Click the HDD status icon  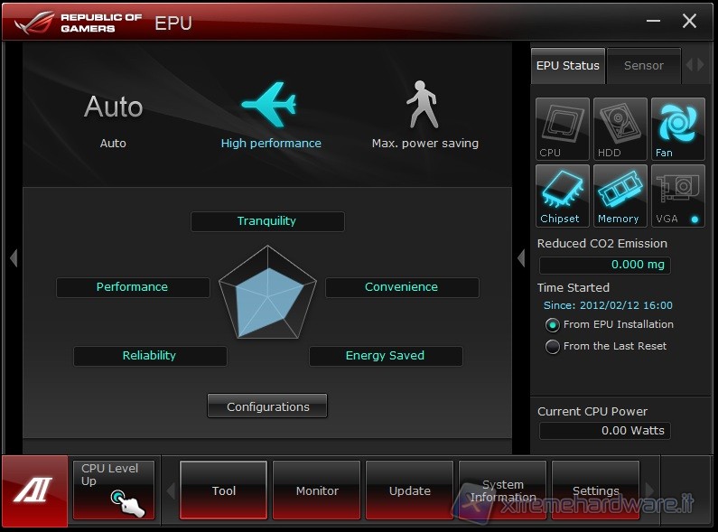click(x=620, y=129)
